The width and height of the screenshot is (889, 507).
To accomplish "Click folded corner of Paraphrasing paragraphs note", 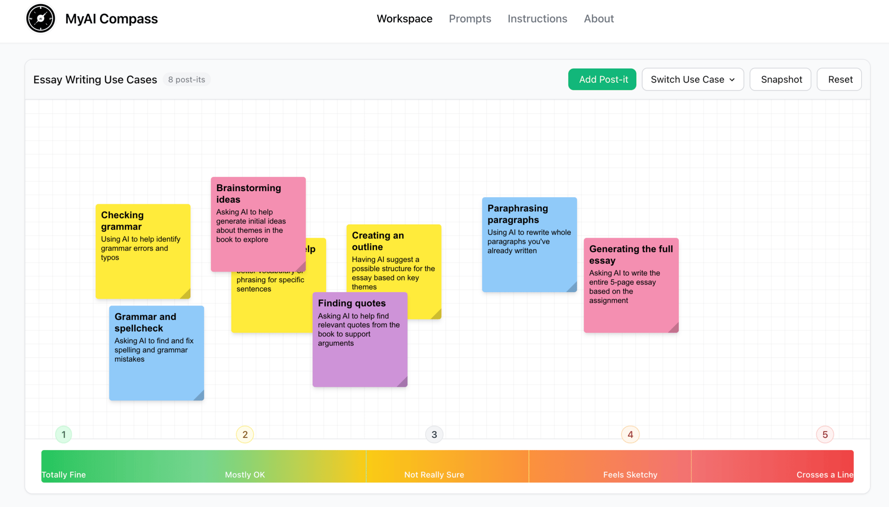I will pyautogui.click(x=572, y=288).
